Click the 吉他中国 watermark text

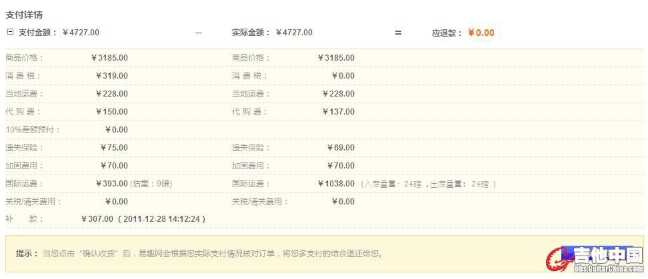point(607,255)
